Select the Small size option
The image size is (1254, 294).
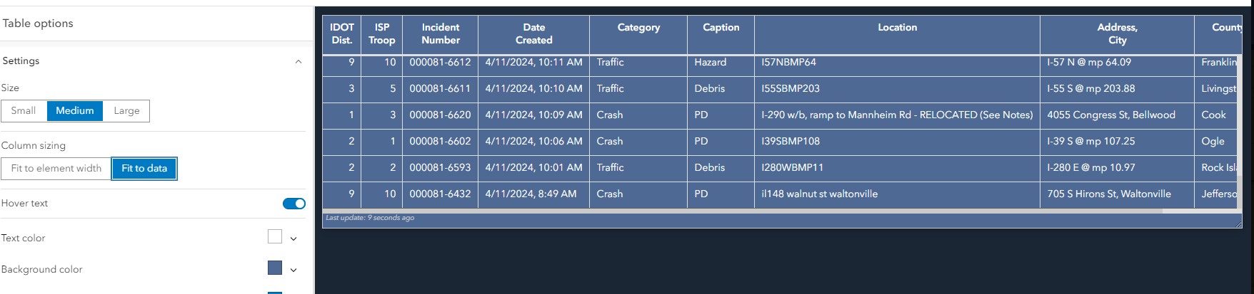tap(24, 111)
